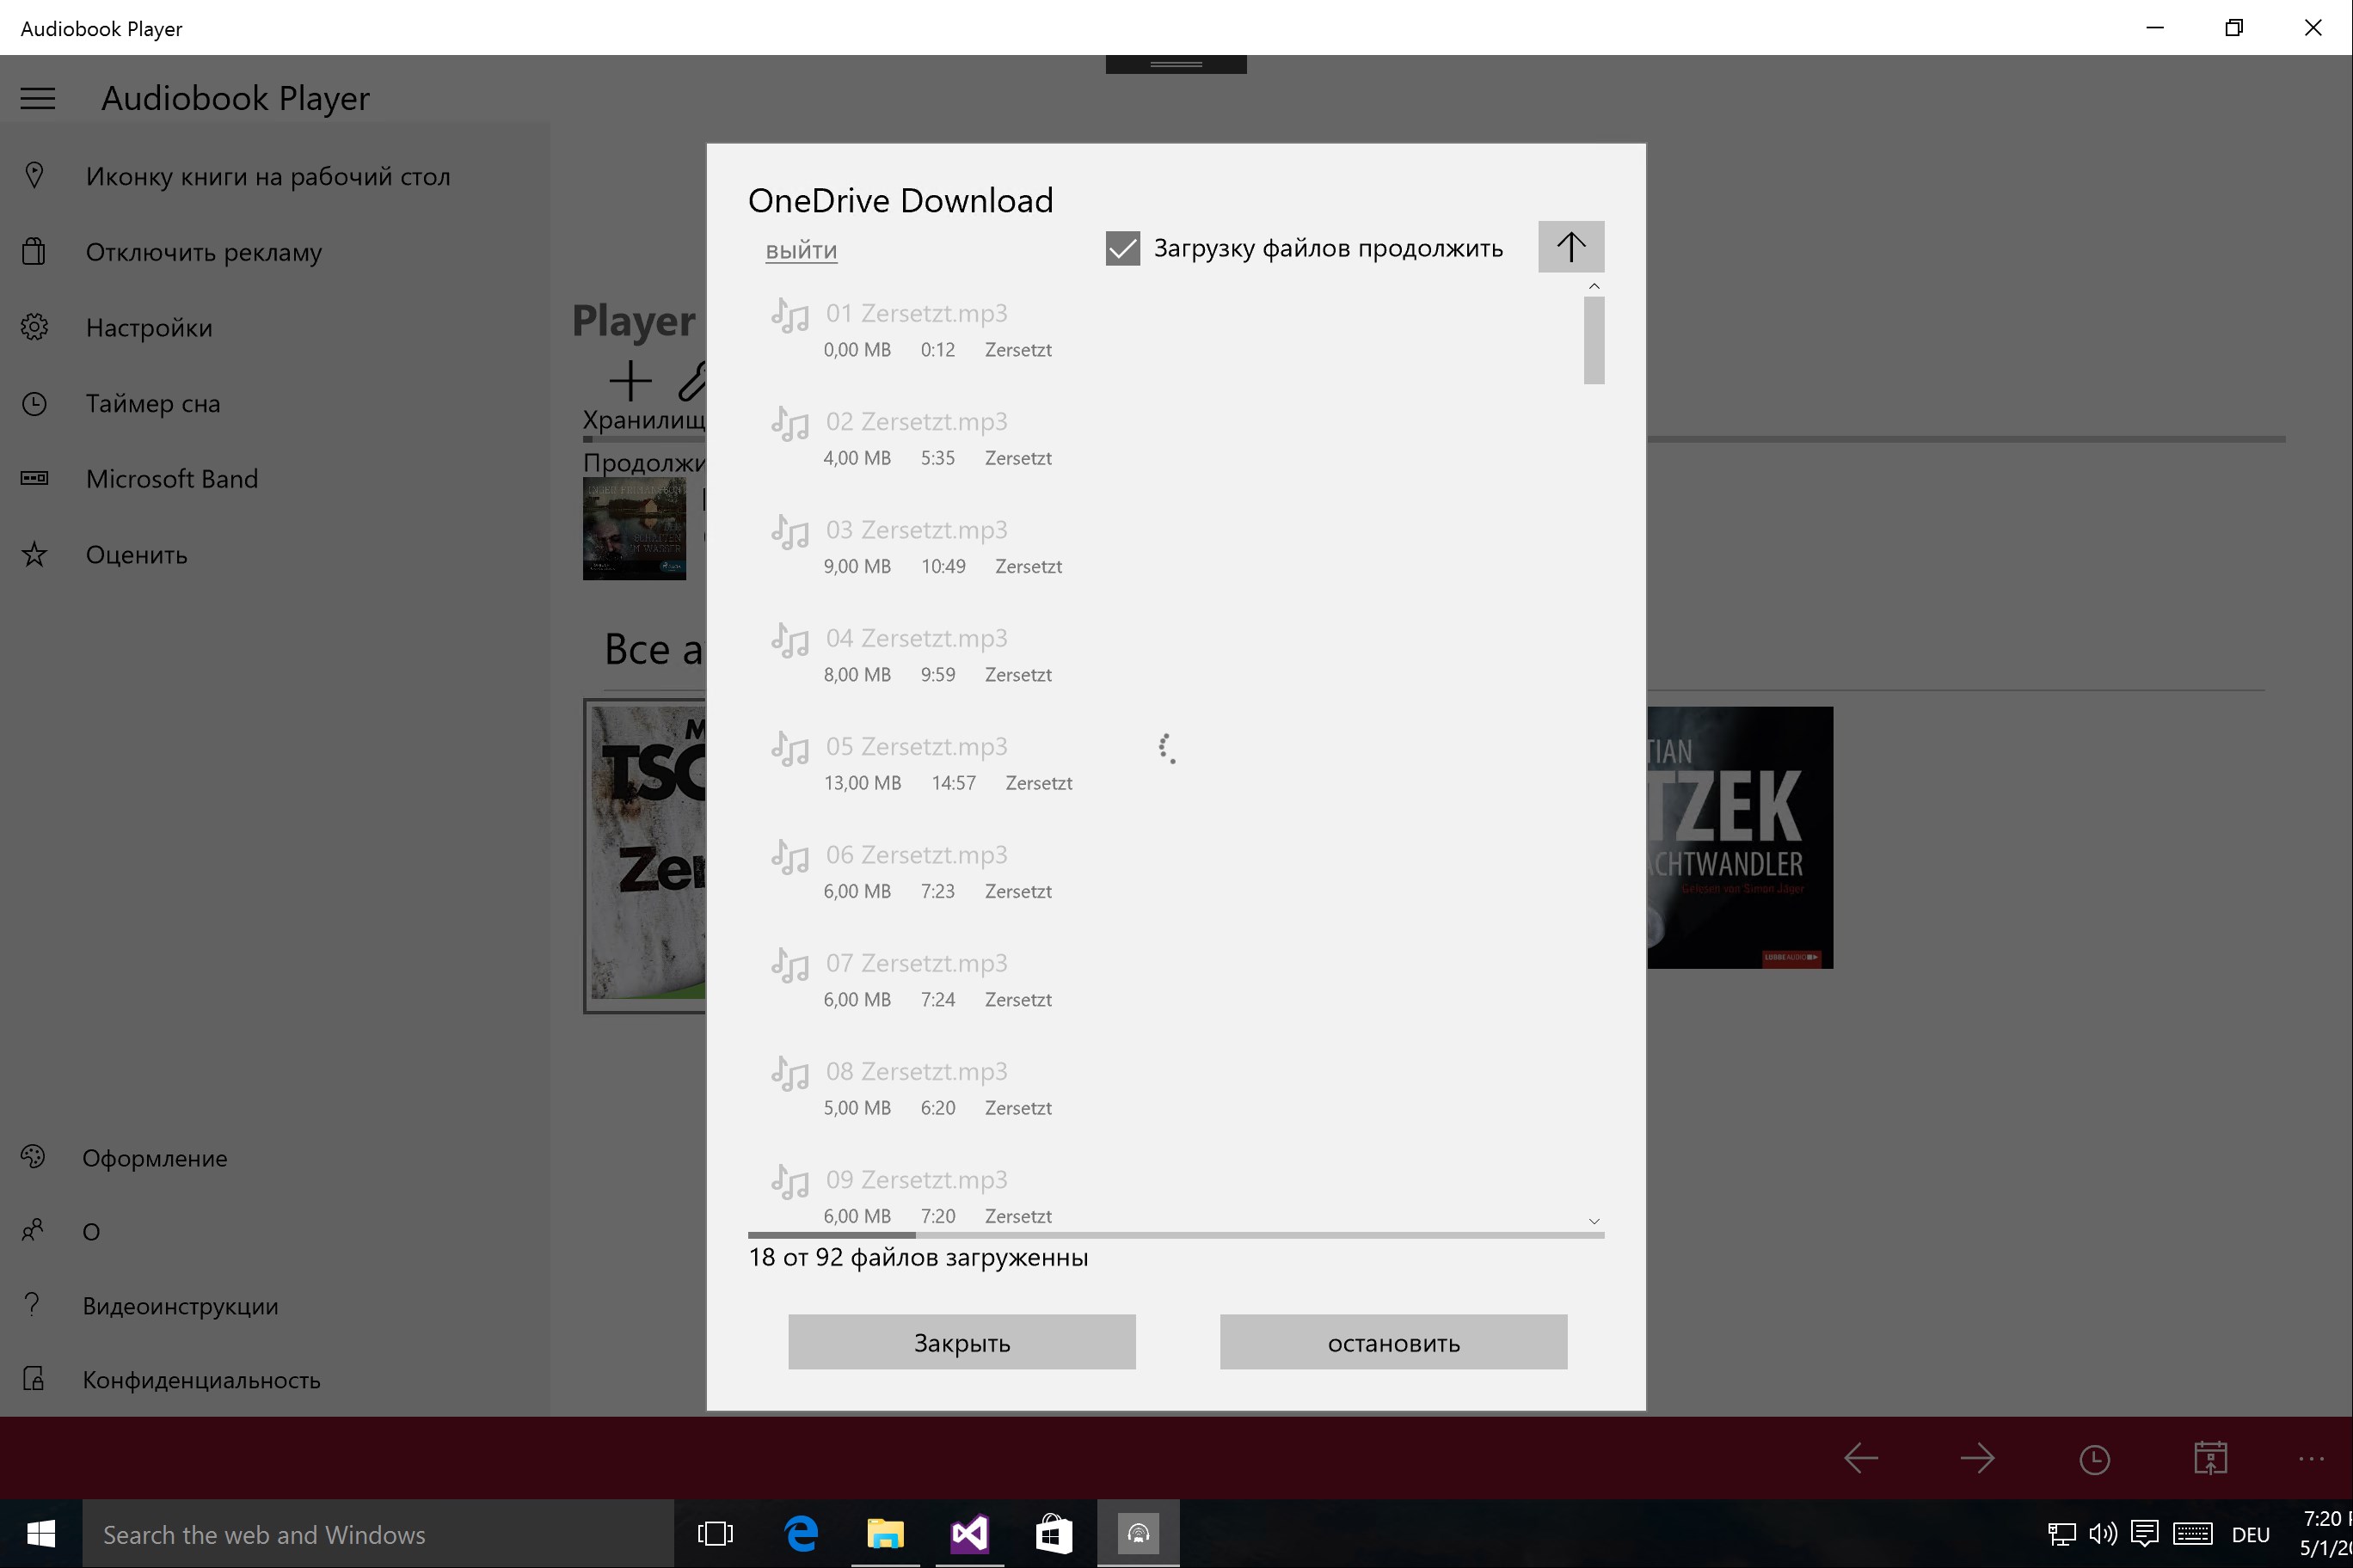2353x1568 pixels.
Task: Open Microsoft Band menu item
Action: click(172, 479)
